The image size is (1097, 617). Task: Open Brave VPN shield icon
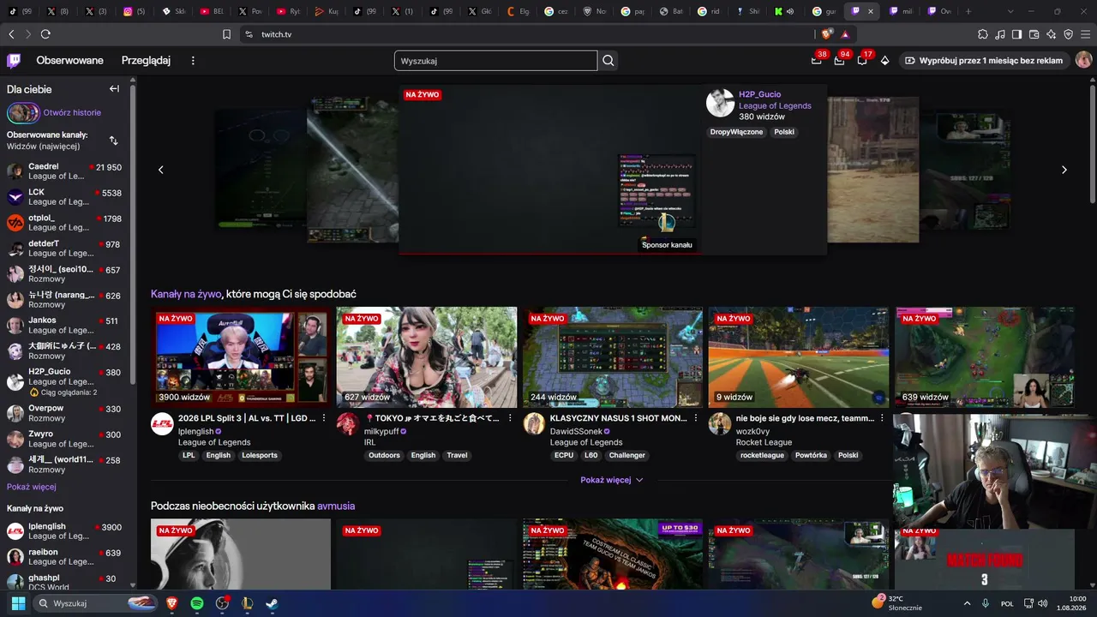[1069, 34]
